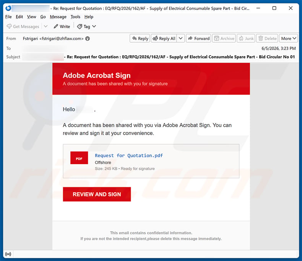Open the Go menu

[x=43, y=17]
